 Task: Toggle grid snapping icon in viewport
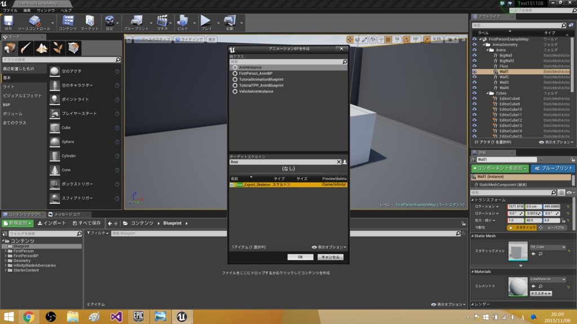tap(388, 39)
